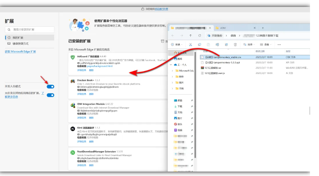The height and width of the screenshot is (176, 319).
Task: Remove the AdGuard extension
Action: (91, 70)
